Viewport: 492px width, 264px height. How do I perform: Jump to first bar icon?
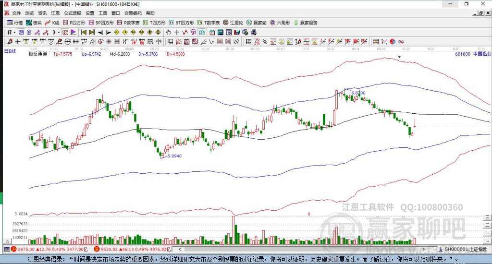coord(84,32)
